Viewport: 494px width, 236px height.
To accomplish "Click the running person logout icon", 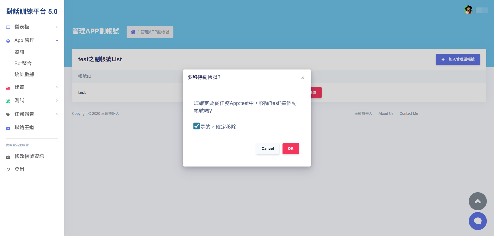I will point(8,169).
